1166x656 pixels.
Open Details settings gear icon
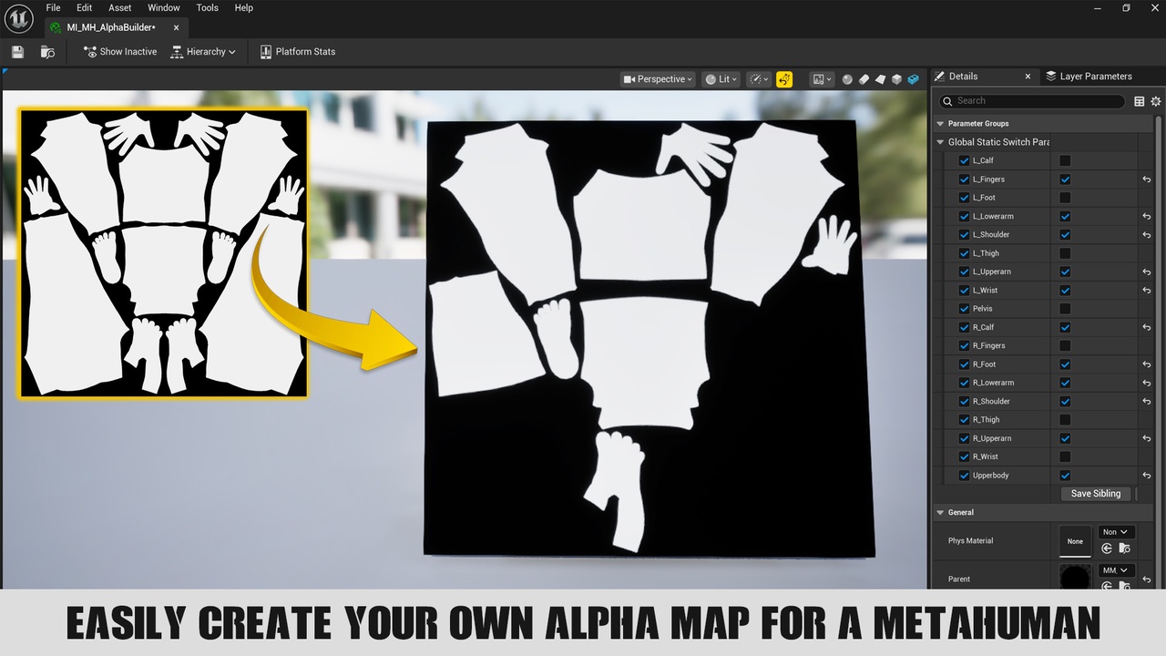(1156, 101)
